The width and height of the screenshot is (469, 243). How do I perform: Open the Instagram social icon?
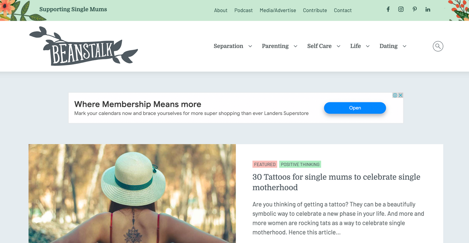tap(401, 9)
